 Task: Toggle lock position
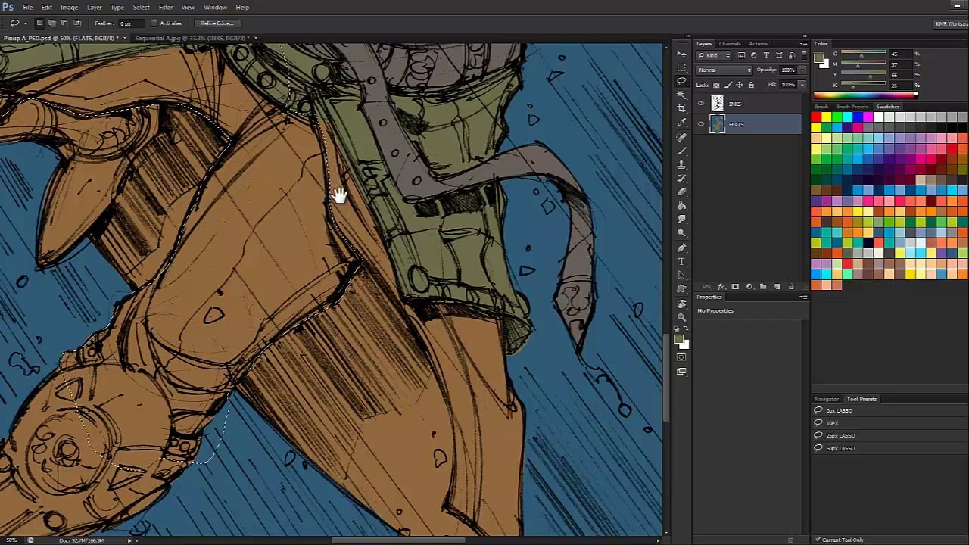[740, 85]
